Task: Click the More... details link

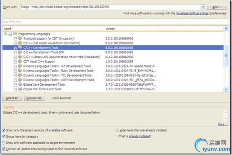Action: point(223,125)
